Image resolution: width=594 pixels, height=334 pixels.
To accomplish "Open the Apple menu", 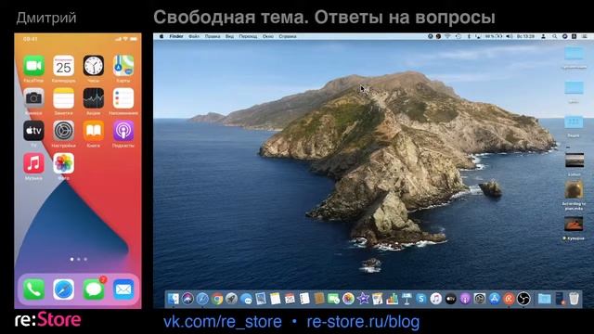I will tap(161, 36).
